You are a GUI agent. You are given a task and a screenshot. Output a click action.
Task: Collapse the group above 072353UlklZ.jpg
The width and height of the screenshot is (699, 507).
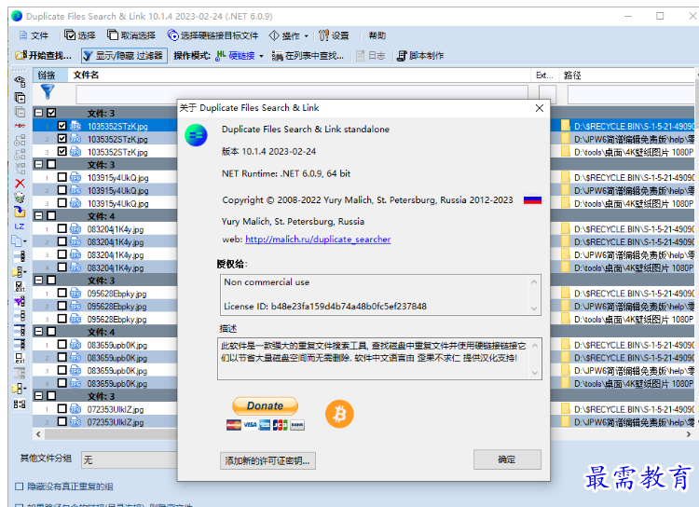pos(39,395)
